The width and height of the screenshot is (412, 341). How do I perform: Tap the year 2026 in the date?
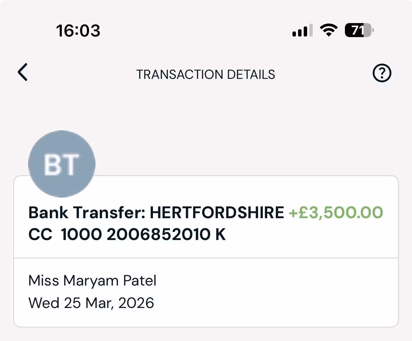136,303
